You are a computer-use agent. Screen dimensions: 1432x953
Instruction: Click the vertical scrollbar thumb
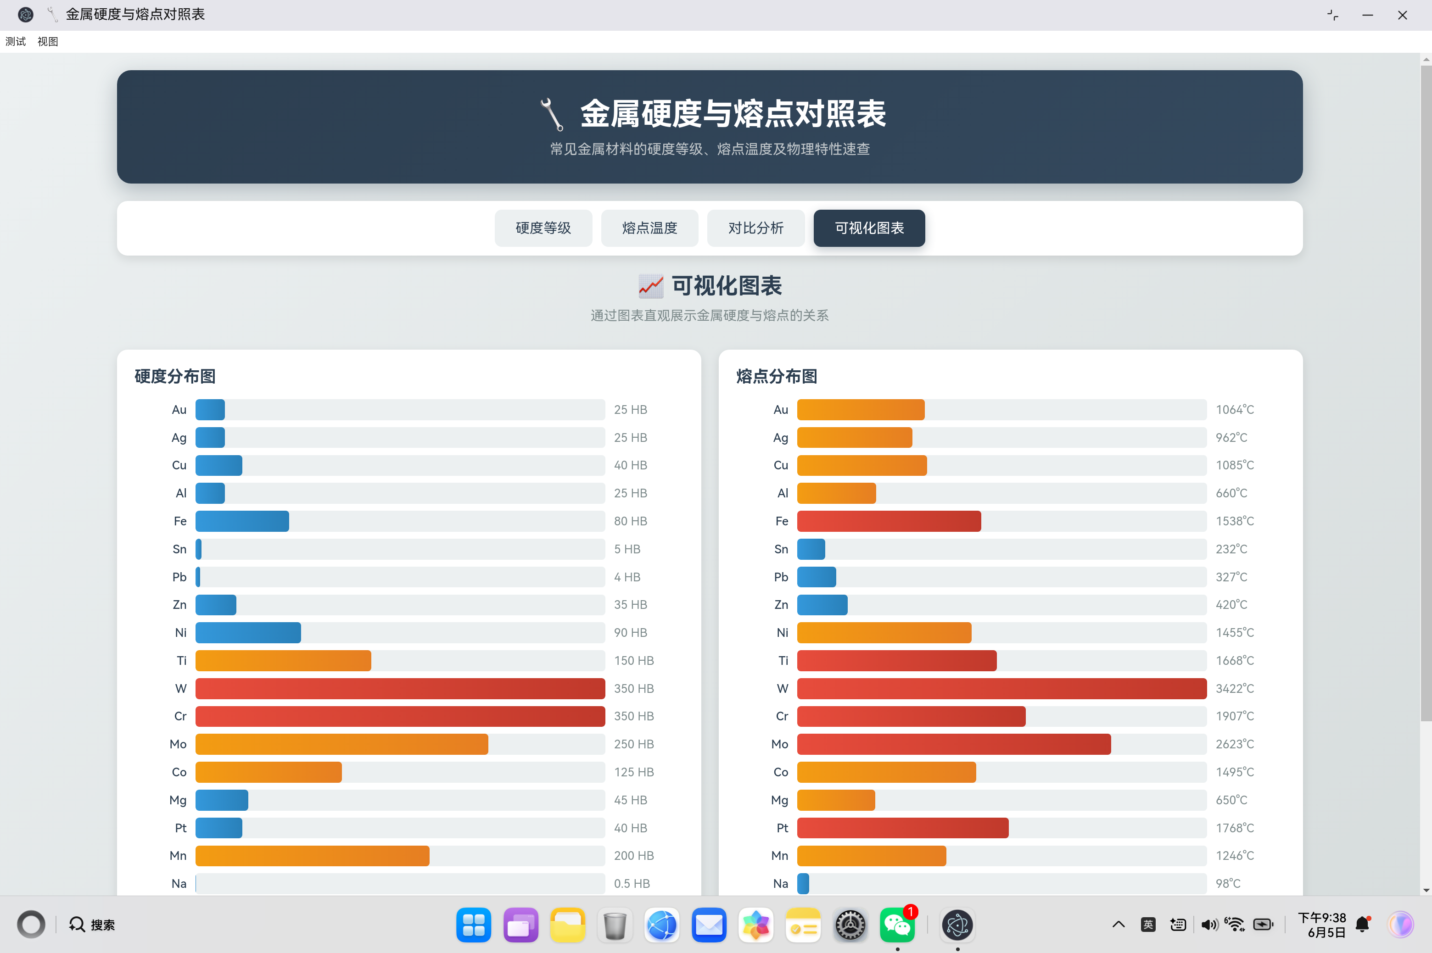[x=1426, y=394]
